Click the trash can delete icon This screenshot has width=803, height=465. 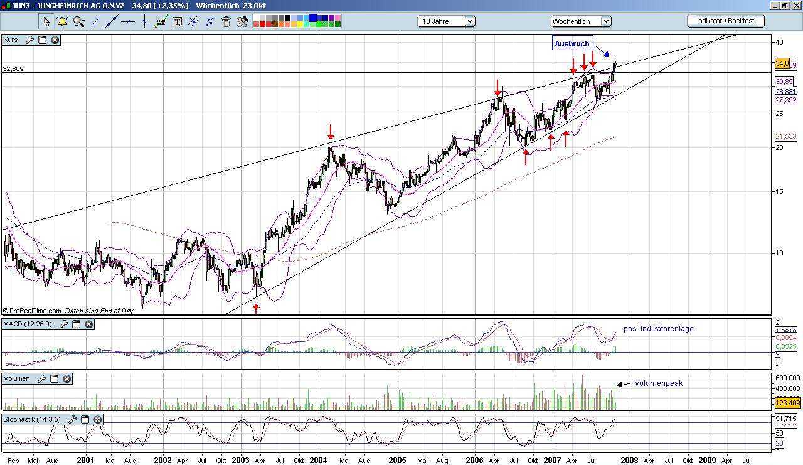[x=226, y=21]
